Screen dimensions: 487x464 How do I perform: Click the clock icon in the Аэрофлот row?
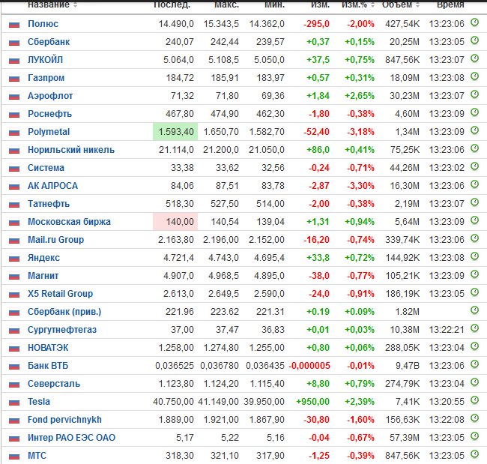(x=474, y=94)
